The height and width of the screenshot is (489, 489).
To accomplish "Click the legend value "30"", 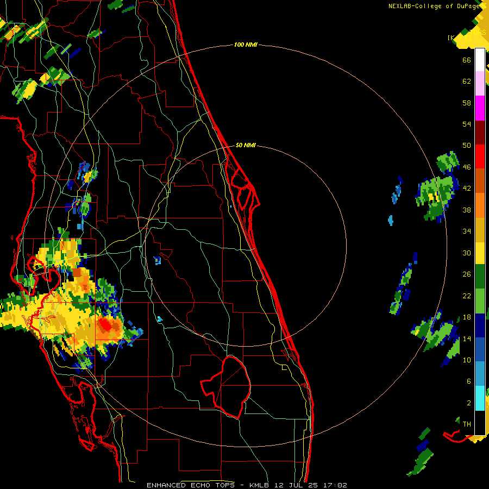I will [467, 253].
